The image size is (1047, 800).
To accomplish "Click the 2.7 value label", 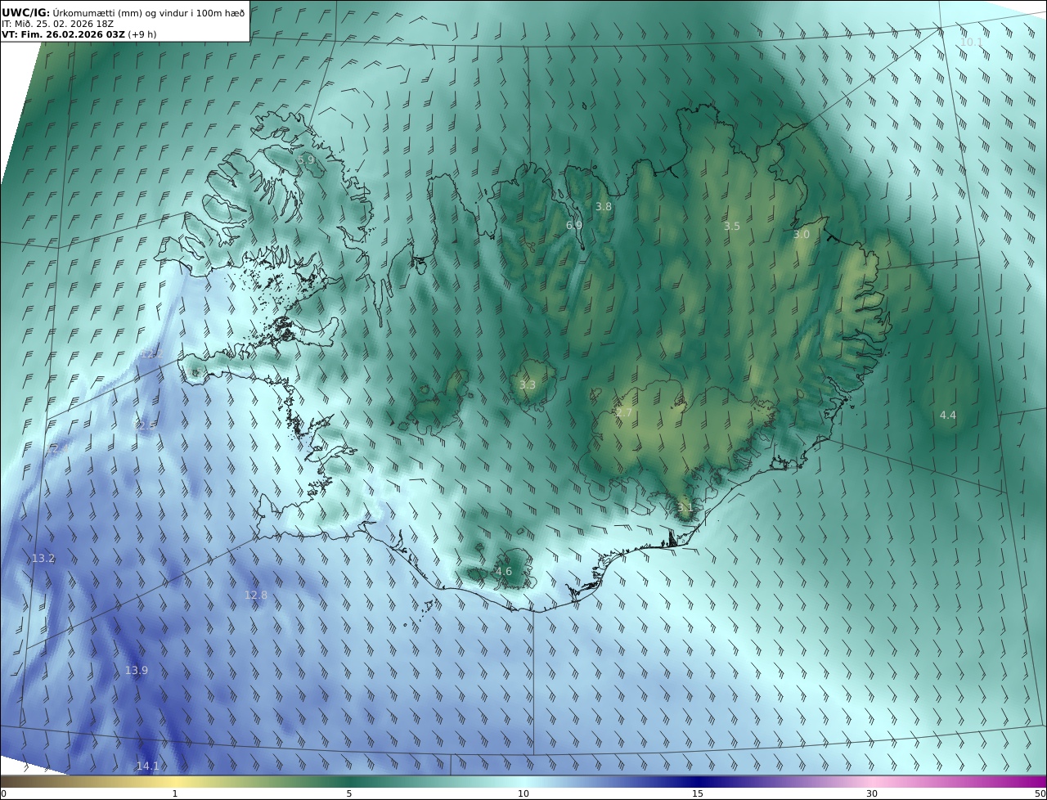I will [x=624, y=413].
